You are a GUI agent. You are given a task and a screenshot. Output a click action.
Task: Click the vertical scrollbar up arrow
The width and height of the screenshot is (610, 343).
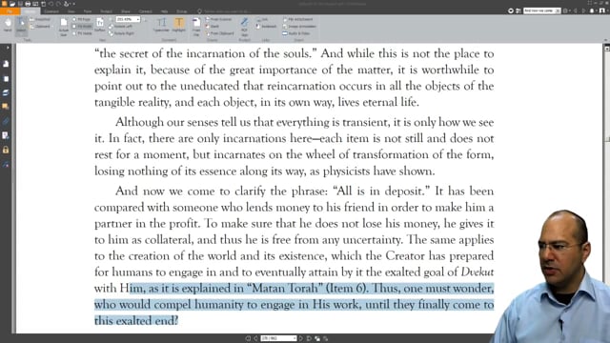pyautogui.click(x=607, y=49)
